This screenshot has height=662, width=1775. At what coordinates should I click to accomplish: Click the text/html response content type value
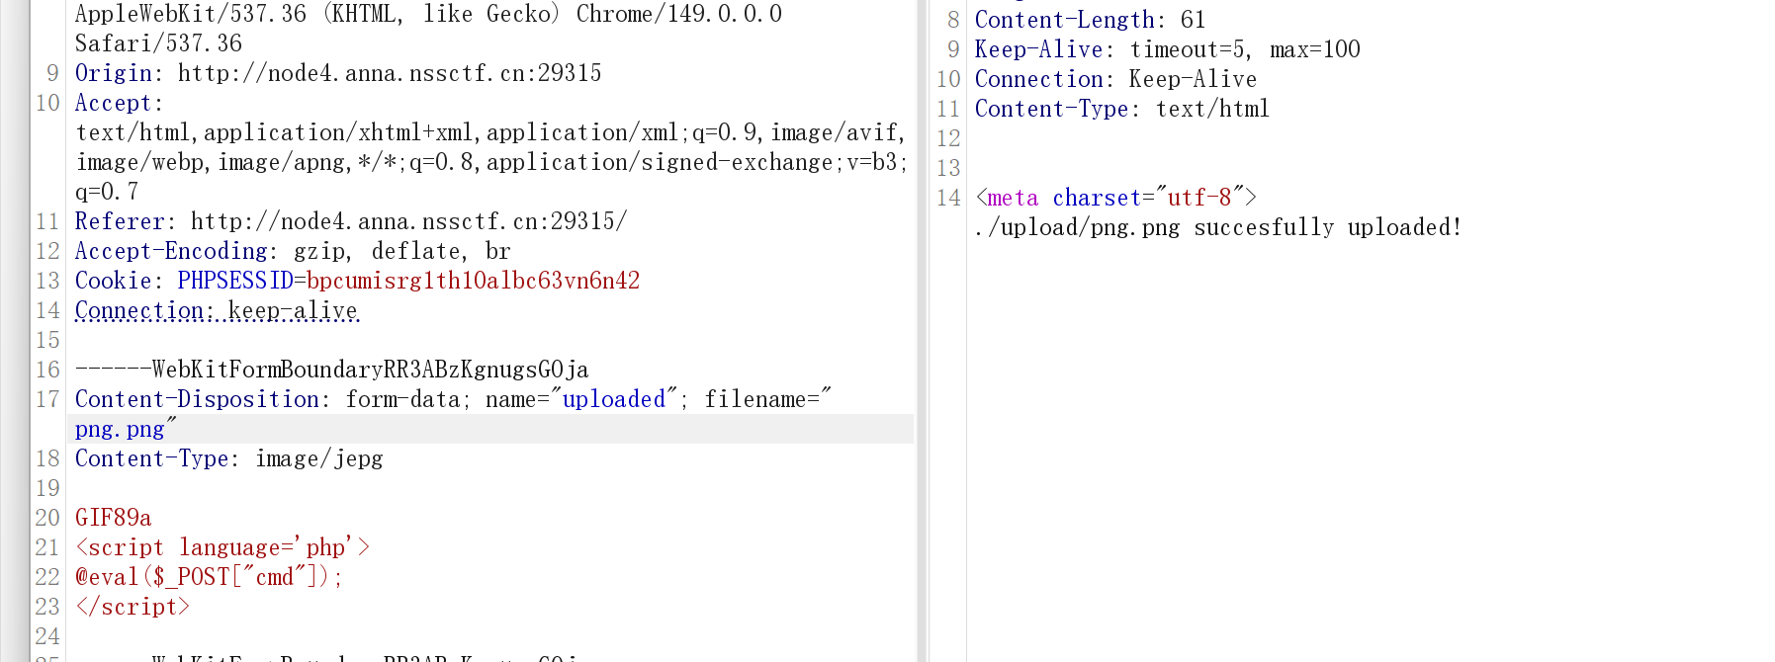click(1212, 109)
